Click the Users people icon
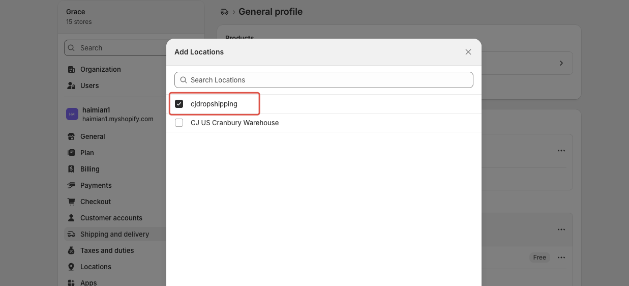 (71, 85)
